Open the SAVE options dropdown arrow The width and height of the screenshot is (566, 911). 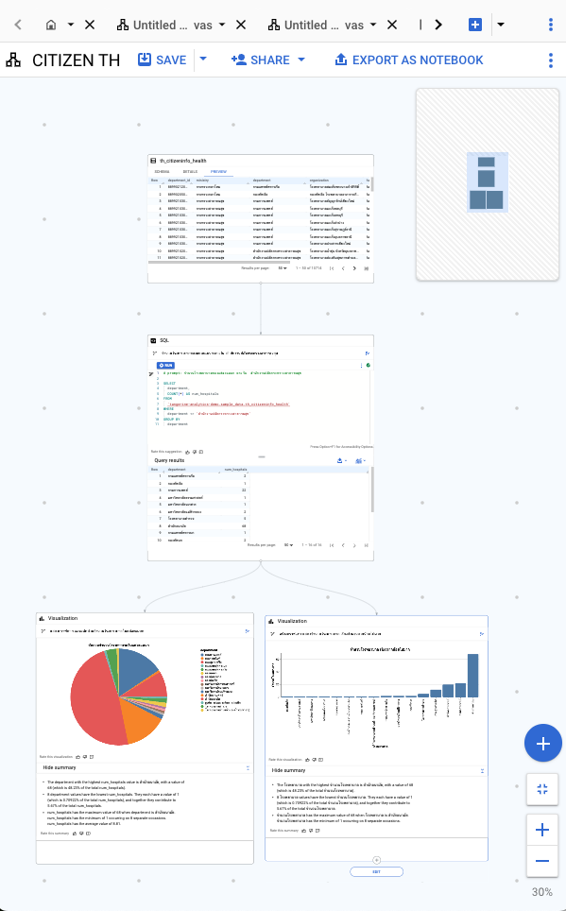(x=203, y=60)
